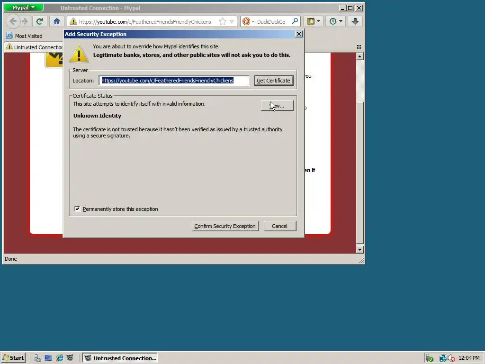485x364 pixels.
Task: Minimize the Mypal browser window
Action: (342, 8)
